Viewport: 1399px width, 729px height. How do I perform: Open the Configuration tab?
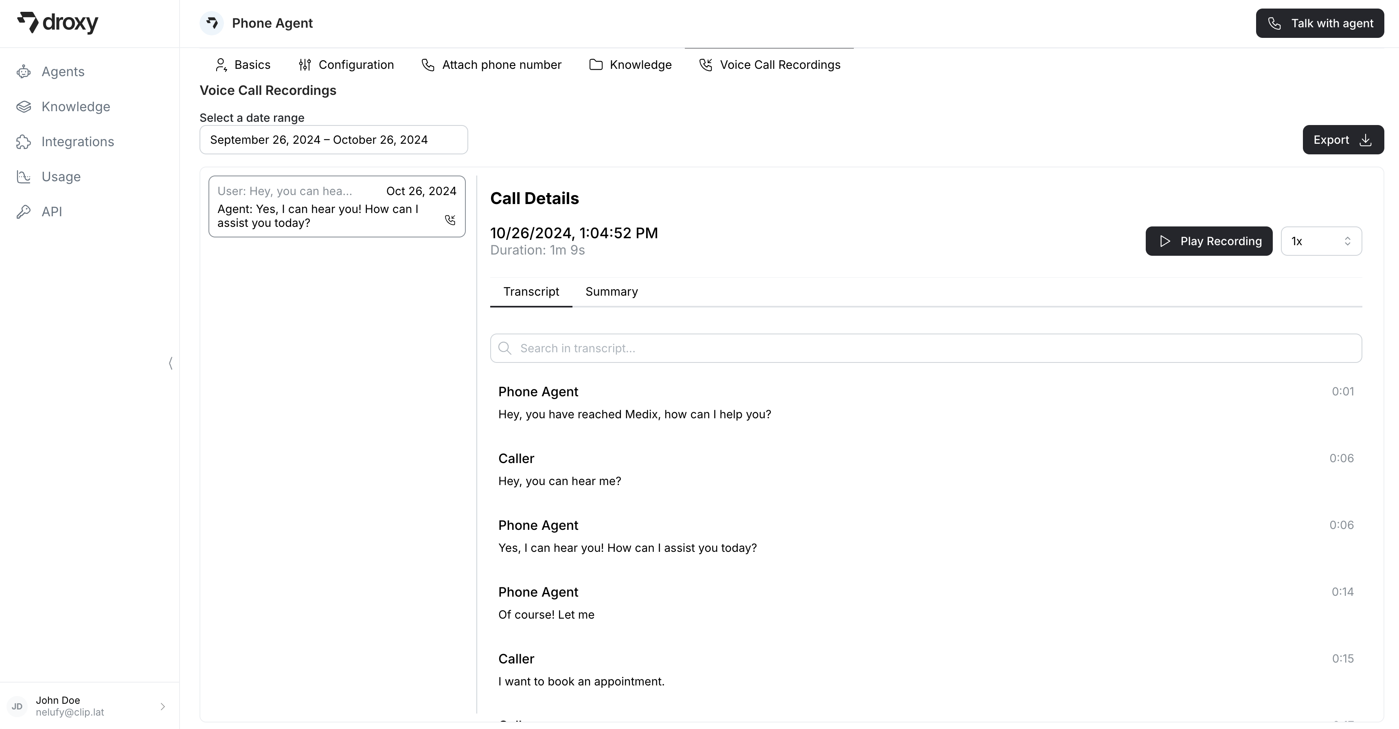pyautogui.click(x=346, y=65)
